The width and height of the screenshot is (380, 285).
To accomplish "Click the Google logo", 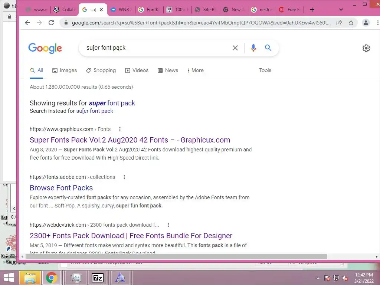I will 45,48.
